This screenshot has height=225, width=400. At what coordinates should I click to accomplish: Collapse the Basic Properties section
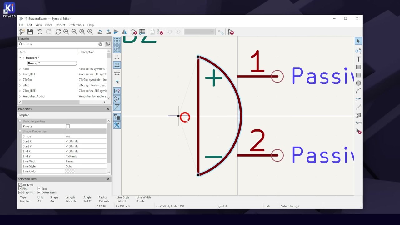coord(20,121)
